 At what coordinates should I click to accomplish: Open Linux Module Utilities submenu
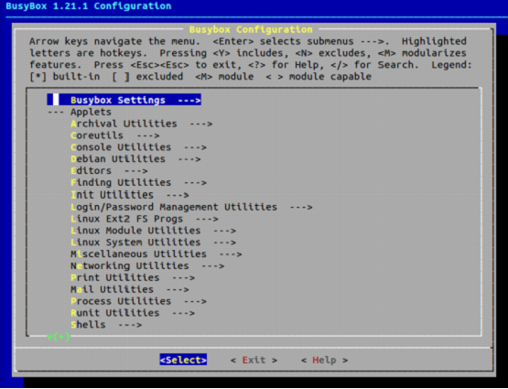[154, 231]
